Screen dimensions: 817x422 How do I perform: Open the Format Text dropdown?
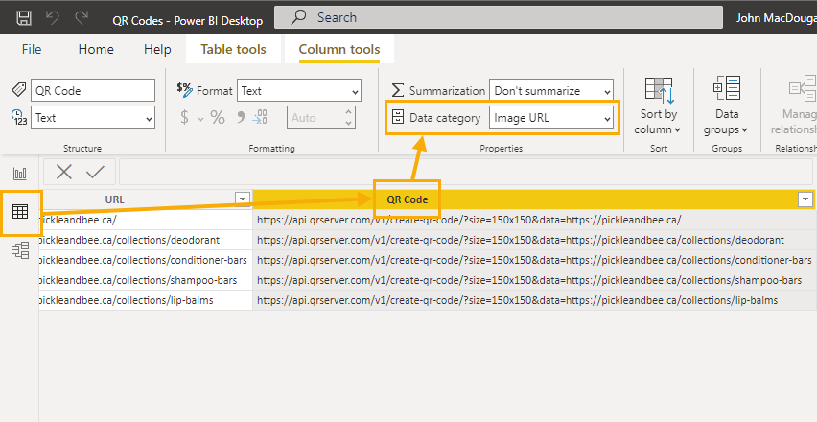(x=298, y=91)
